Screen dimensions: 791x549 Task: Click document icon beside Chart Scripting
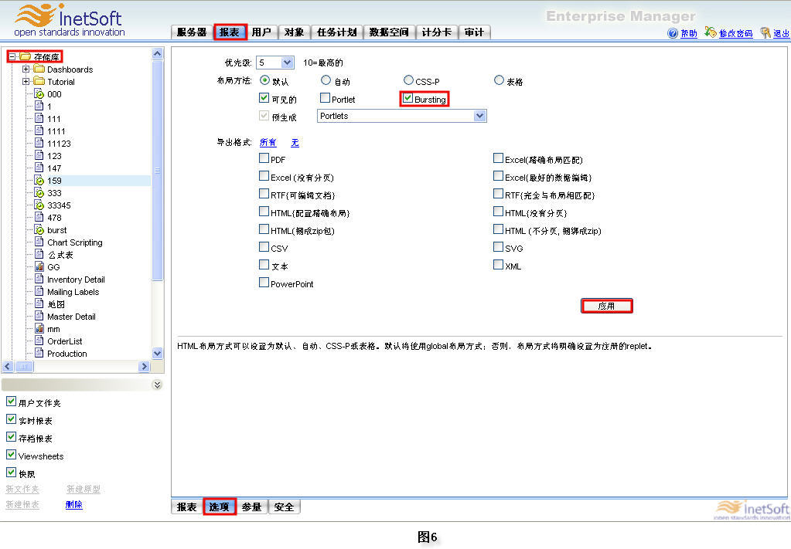39,242
